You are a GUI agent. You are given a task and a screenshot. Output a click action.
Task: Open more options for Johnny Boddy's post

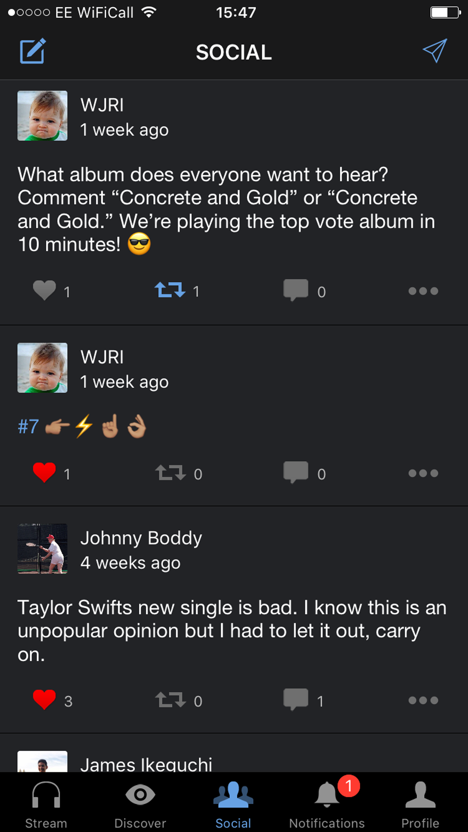[x=423, y=700]
